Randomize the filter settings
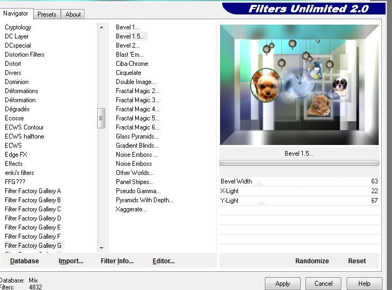Viewport: 392px width, 290px height. (x=312, y=261)
